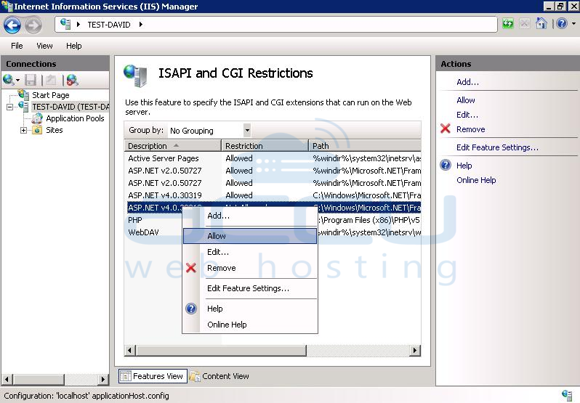Choose Remove in the context menu

(250, 268)
